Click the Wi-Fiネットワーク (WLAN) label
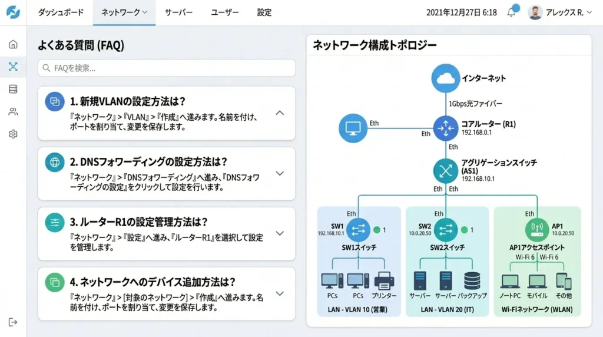The height and width of the screenshot is (337, 603). coord(537,309)
